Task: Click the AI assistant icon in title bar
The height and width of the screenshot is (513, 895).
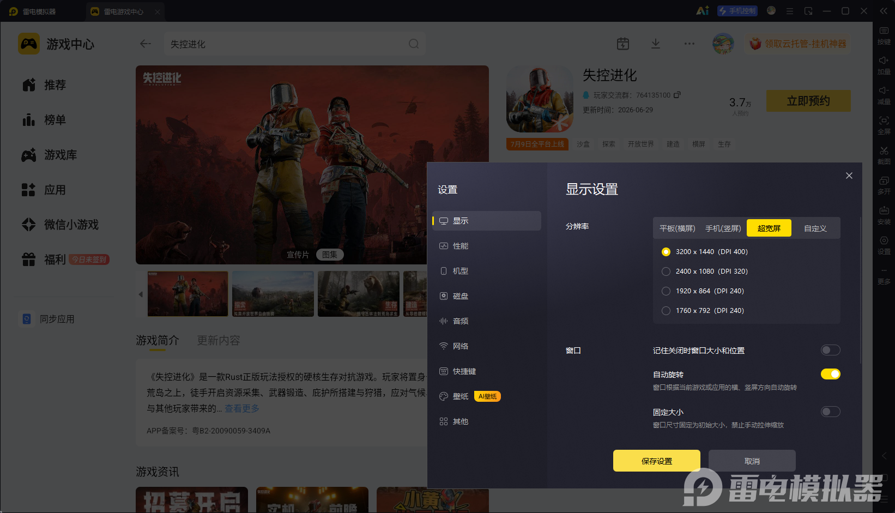Action: [703, 11]
